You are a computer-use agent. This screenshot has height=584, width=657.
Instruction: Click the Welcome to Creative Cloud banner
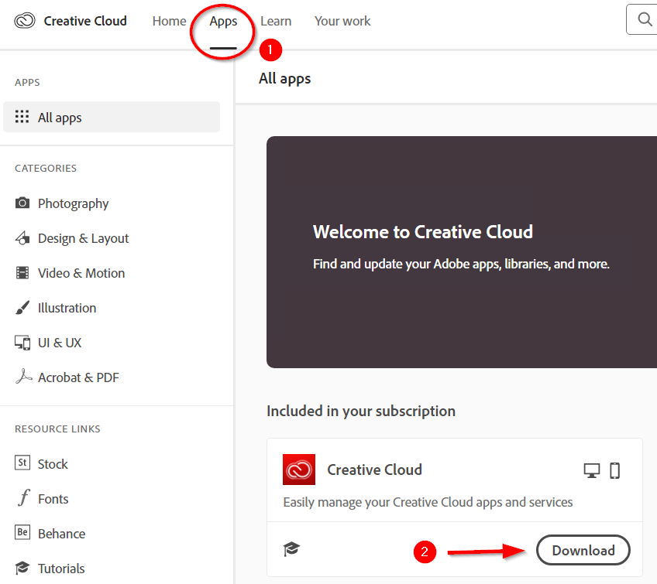click(462, 252)
